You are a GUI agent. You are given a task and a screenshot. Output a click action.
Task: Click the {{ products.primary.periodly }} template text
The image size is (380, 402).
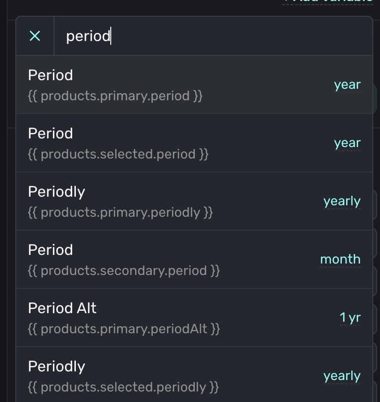(x=120, y=212)
